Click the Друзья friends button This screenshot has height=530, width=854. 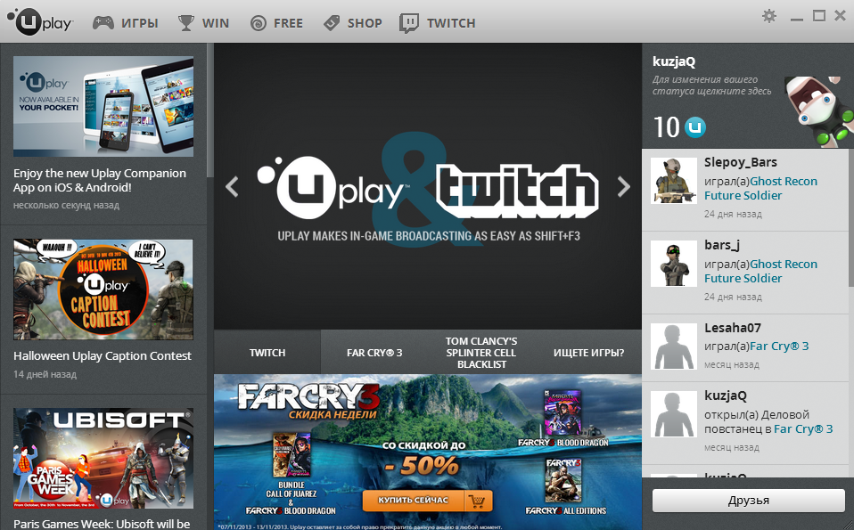pyautogui.click(x=748, y=501)
